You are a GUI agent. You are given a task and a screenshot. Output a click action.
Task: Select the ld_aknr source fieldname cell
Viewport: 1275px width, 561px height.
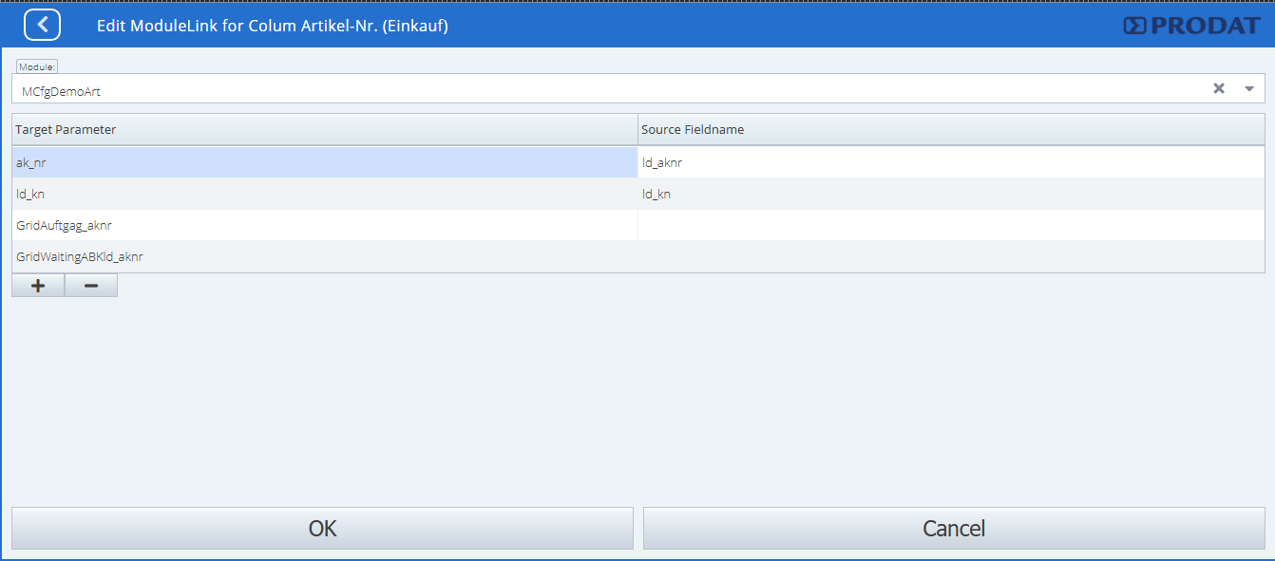point(950,162)
